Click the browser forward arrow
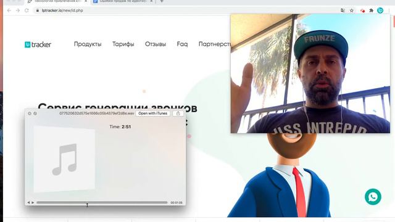 [18, 10]
